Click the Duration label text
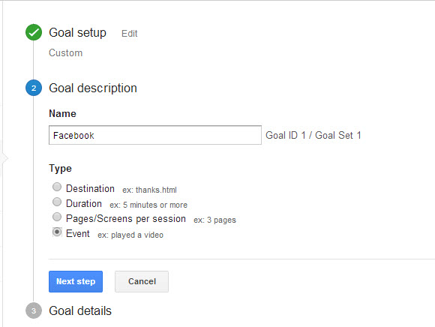This screenshot has height=327, width=435. click(84, 203)
